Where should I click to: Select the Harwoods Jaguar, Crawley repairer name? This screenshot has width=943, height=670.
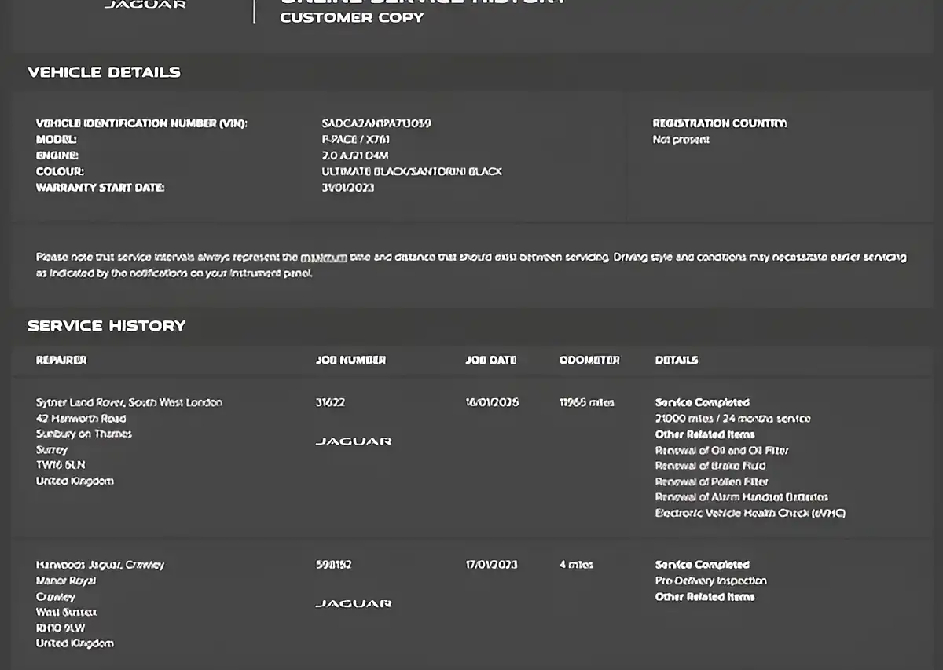[x=100, y=565]
